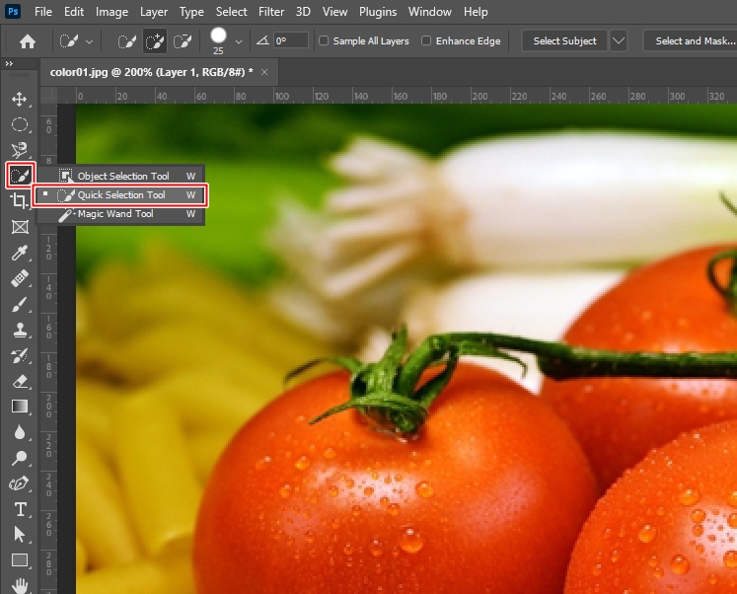Click the Select Subject button
This screenshot has height=594, width=737.
click(564, 40)
